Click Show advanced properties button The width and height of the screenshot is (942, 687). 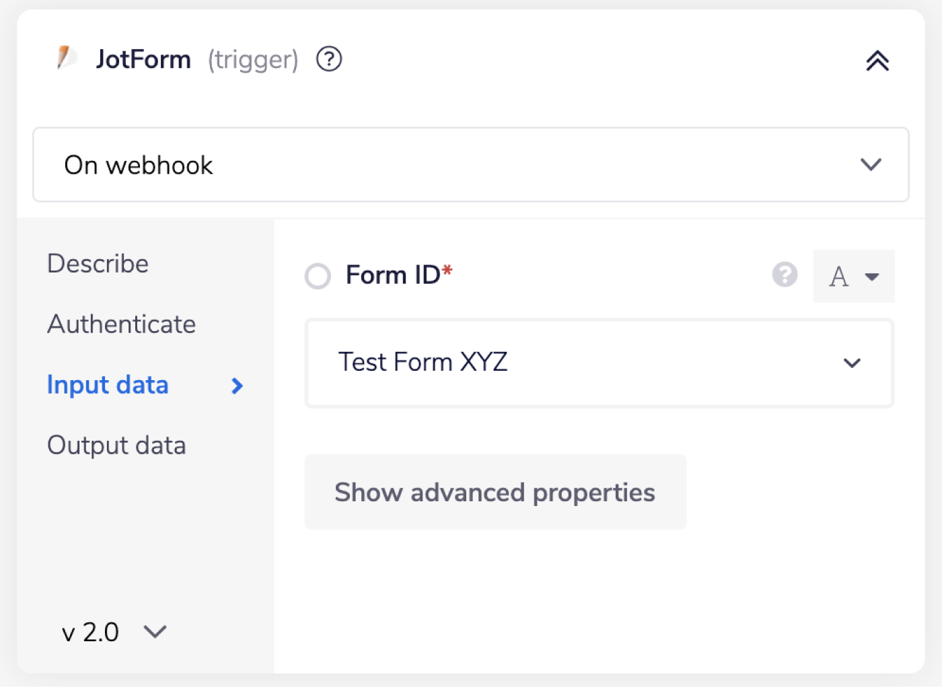click(x=495, y=492)
